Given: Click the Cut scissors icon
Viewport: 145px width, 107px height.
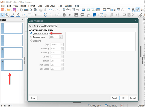Looking at the screenshot, I should pyautogui.click(x=31, y=10).
